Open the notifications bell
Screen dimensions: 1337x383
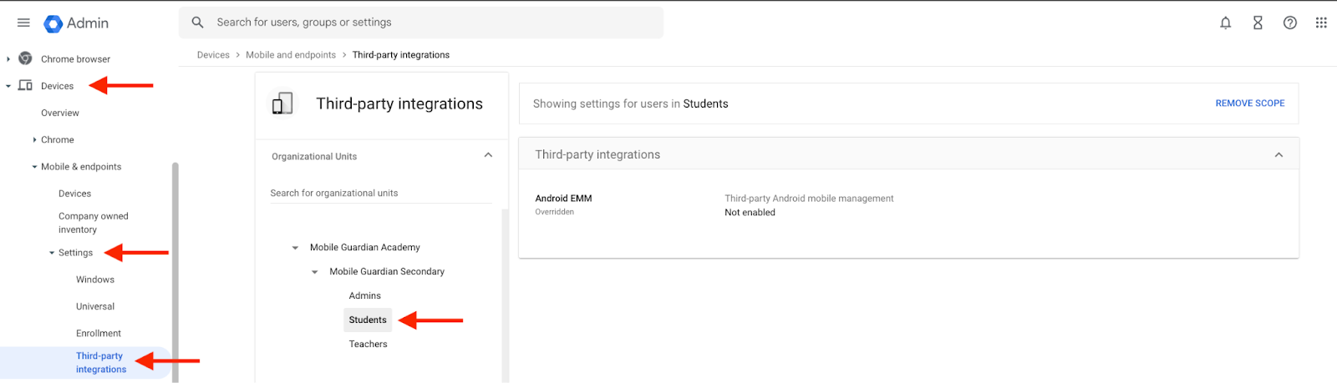1225,23
